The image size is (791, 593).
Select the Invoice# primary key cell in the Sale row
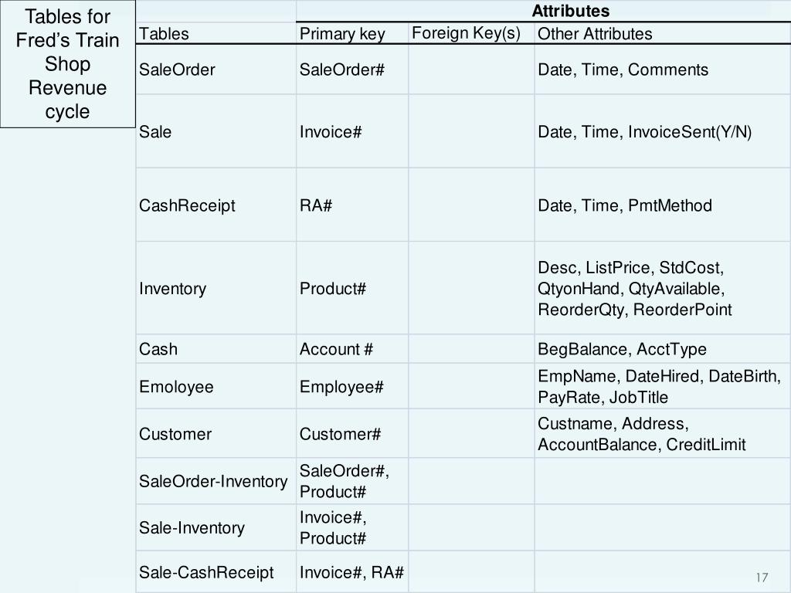tap(331, 131)
